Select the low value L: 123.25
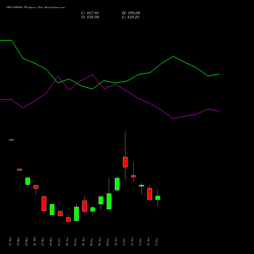254x254 pixels. click(x=131, y=17)
